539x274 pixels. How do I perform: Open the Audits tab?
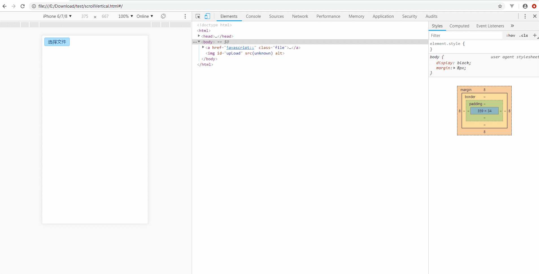(431, 16)
